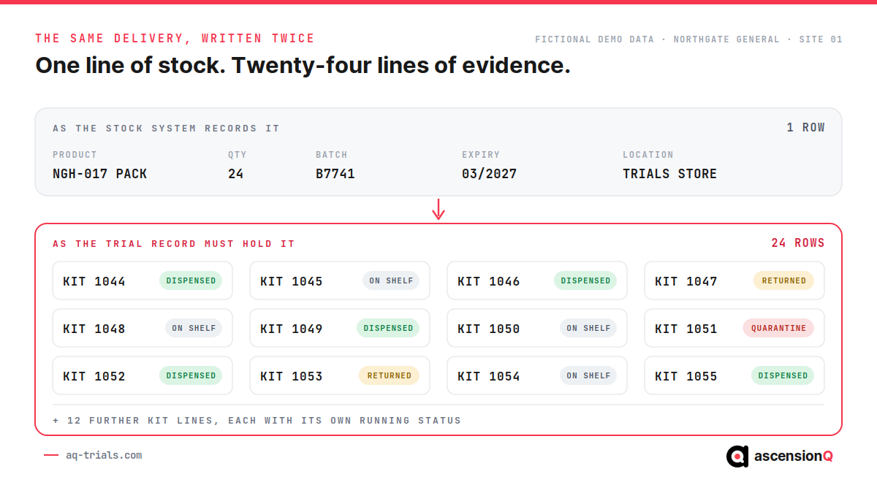Image resolution: width=877 pixels, height=493 pixels.
Task: Click the Quarantine badge on KIT 1051
Action: [778, 328]
